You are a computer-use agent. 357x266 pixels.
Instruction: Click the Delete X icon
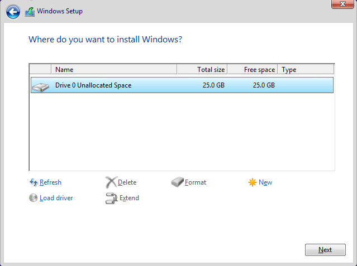(111, 182)
